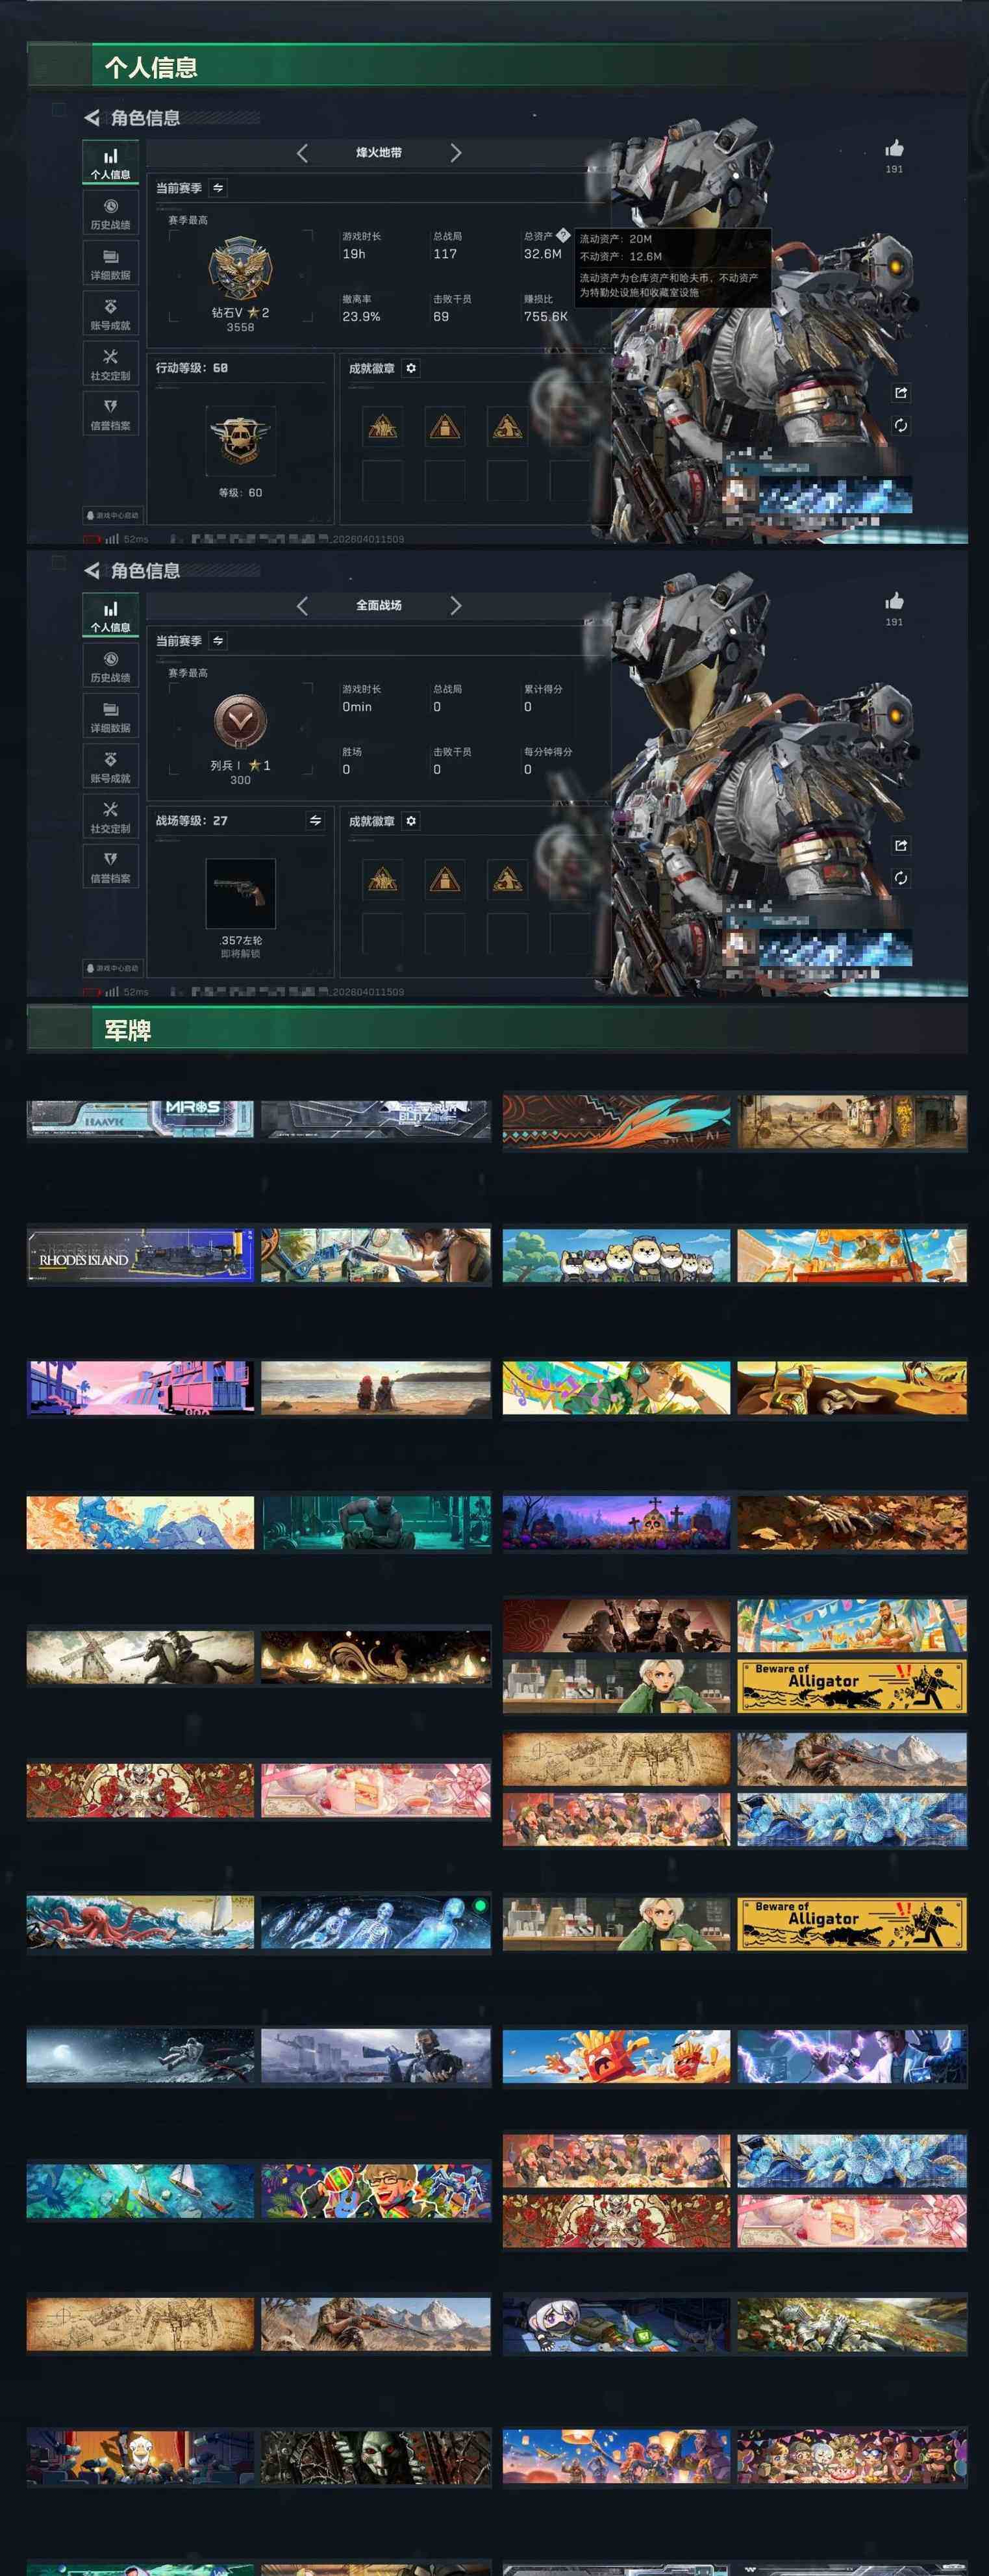Select the HAAVK dog tag
This screenshot has width=989, height=2576.
[x=141, y=1119]
